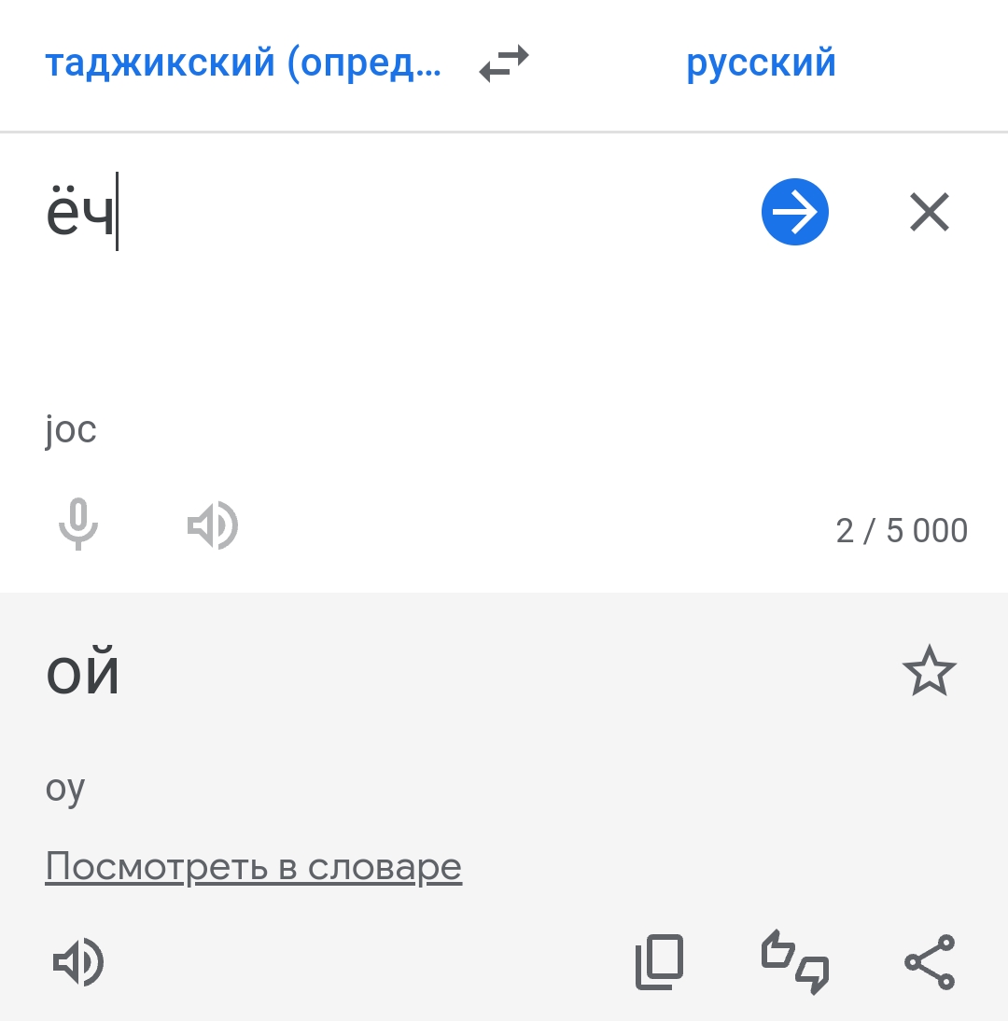
Task: Listen to the source text ёч
Action: tap(212, 524)
